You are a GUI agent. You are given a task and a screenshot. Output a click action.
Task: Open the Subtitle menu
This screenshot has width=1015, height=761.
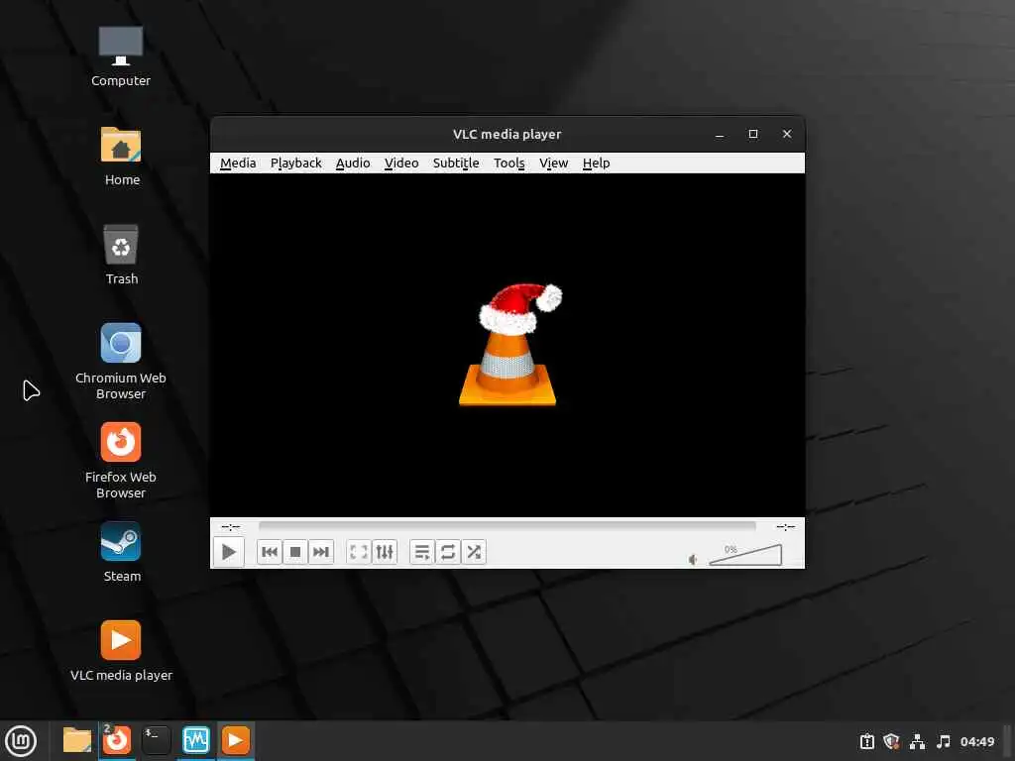[x=456, y=163]
